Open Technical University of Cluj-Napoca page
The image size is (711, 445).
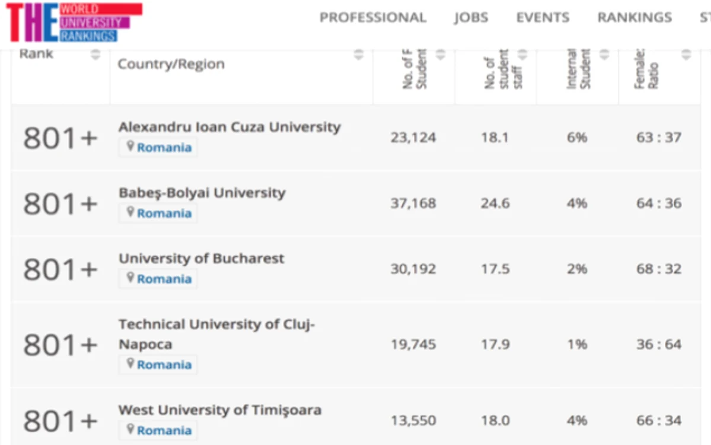(x=217, y=334)
